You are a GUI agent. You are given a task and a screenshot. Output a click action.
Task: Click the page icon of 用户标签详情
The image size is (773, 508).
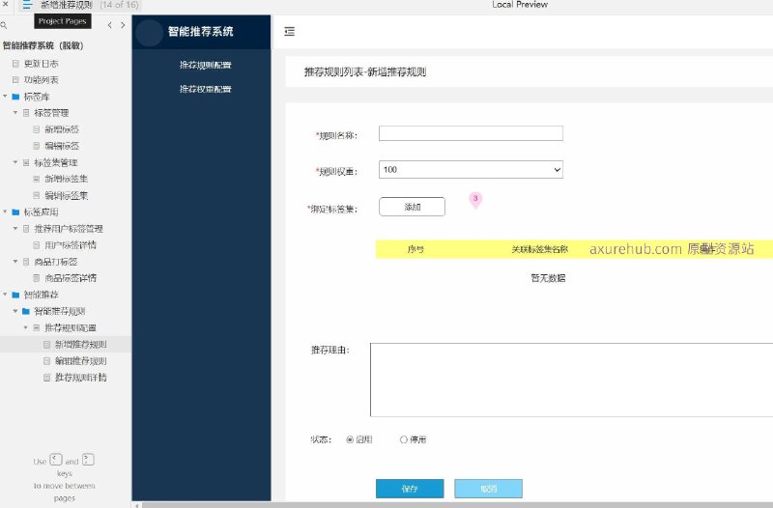[36, 245]
